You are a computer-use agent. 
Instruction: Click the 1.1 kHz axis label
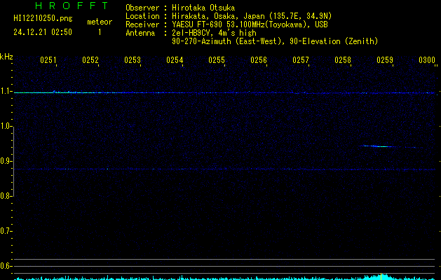click(6, 91)
